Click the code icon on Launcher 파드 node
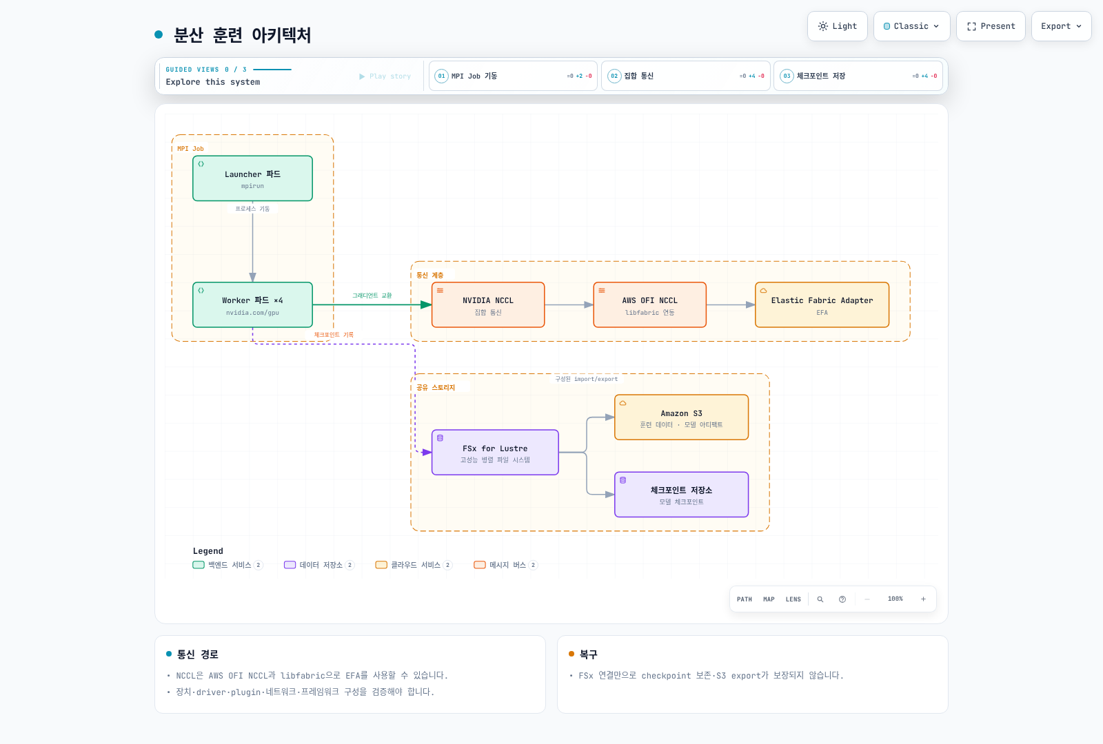The width and height of the screenshot is (1103, 744). (201, 164)
